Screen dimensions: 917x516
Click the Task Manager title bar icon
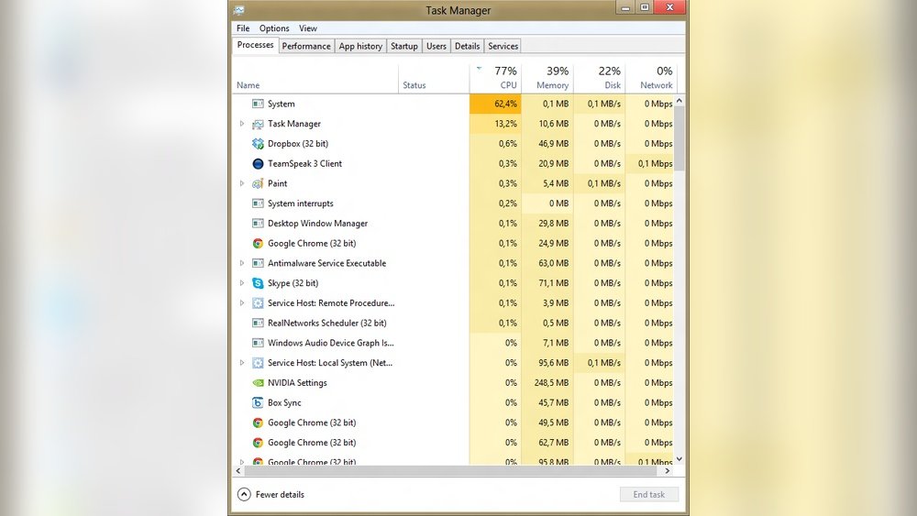point(238,10)
